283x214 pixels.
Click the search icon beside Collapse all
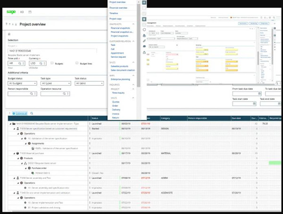point(32,113)
